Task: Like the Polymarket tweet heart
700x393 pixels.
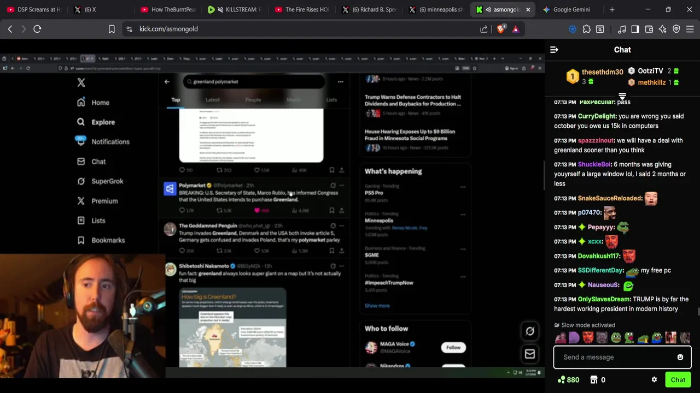Action: [257, 210]
